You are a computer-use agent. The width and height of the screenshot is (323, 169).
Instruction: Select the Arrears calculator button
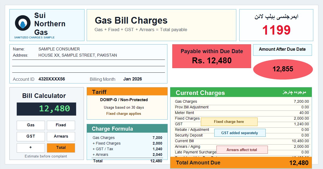pyautogui.click(x=61, y=136)
